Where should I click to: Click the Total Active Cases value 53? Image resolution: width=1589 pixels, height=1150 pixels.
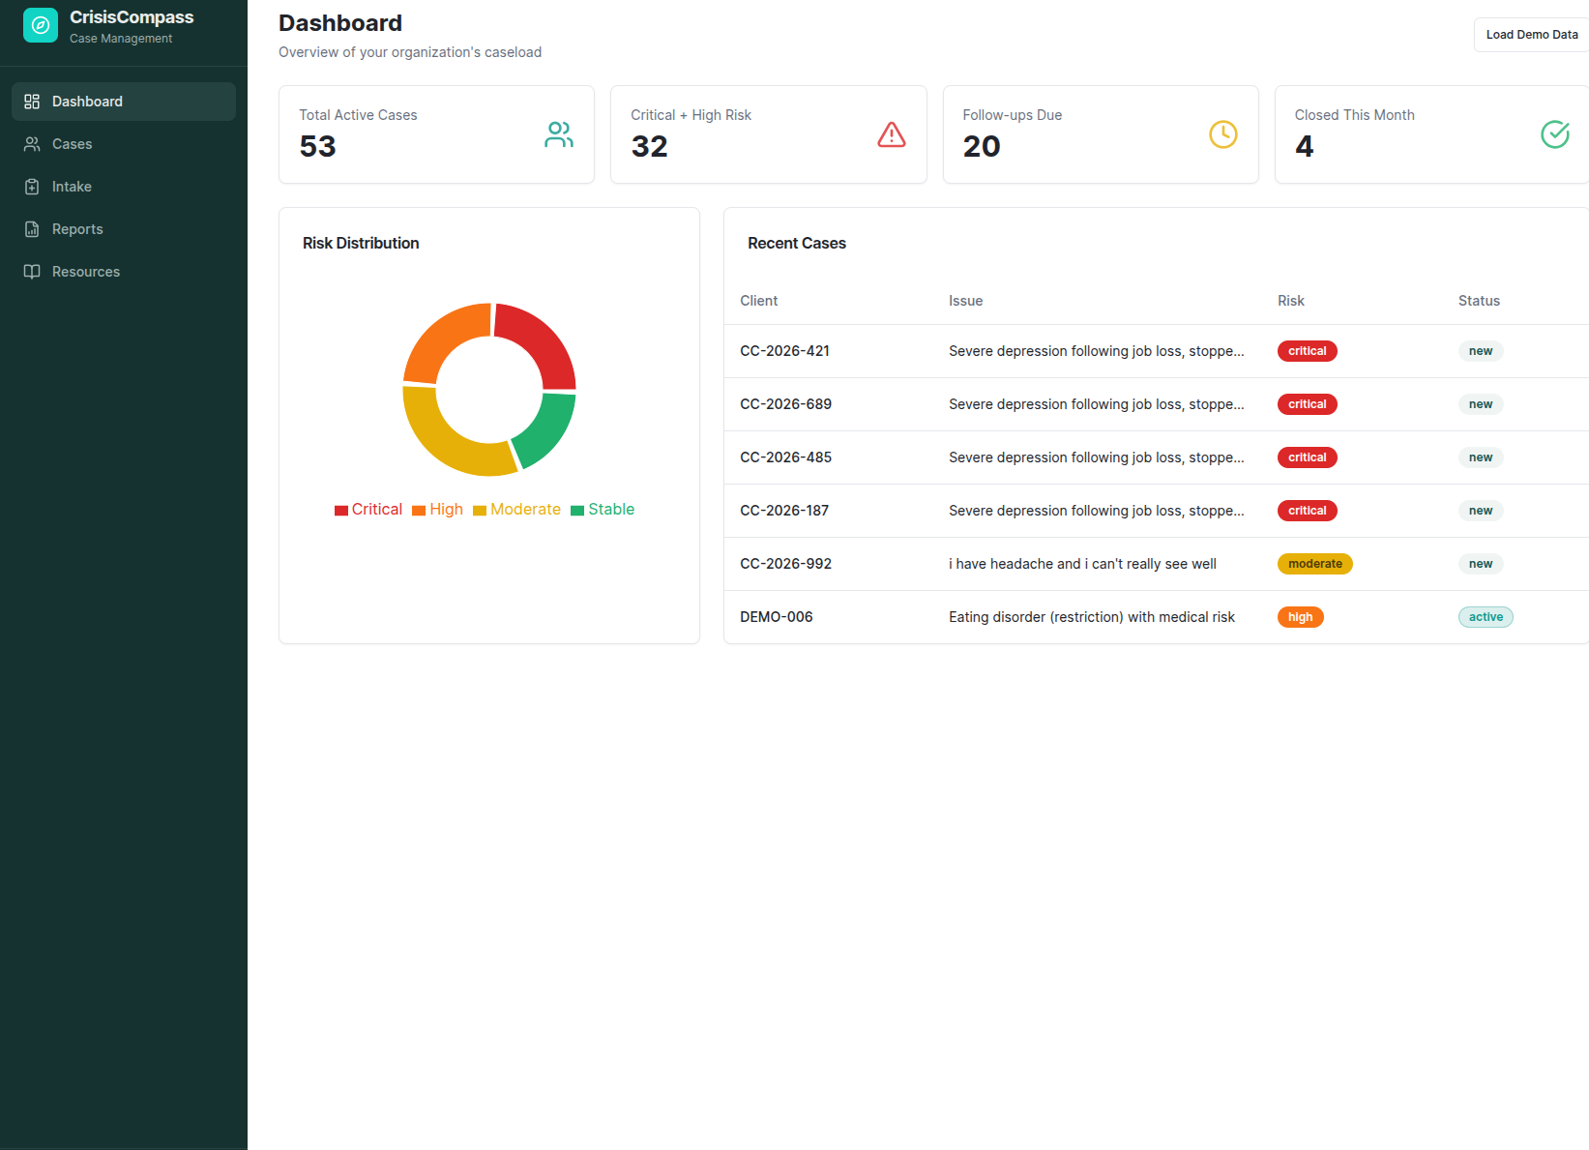tap(317, 146)
